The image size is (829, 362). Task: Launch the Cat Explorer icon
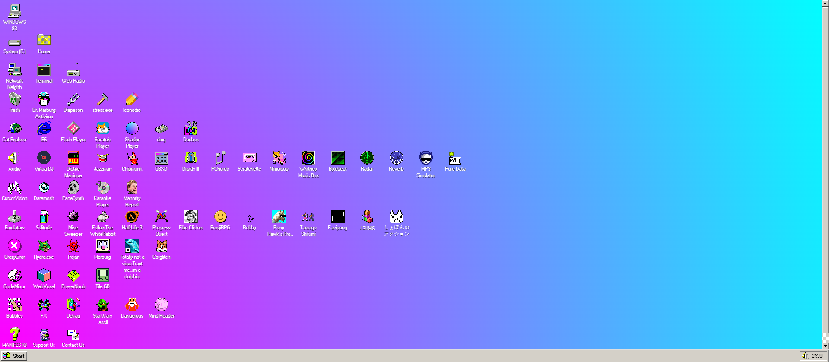[15, 129]
